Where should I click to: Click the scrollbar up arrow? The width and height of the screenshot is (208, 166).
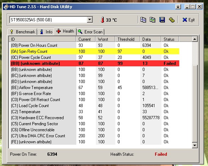point(195,39)
